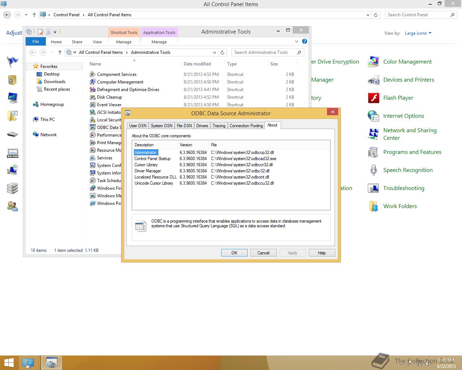Click the Help question mark icon in Administrative Tools

point(305,42)
